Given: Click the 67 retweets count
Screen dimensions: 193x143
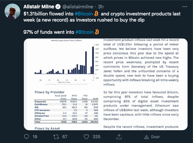Looking at the screenshot, I should (65, 137).
